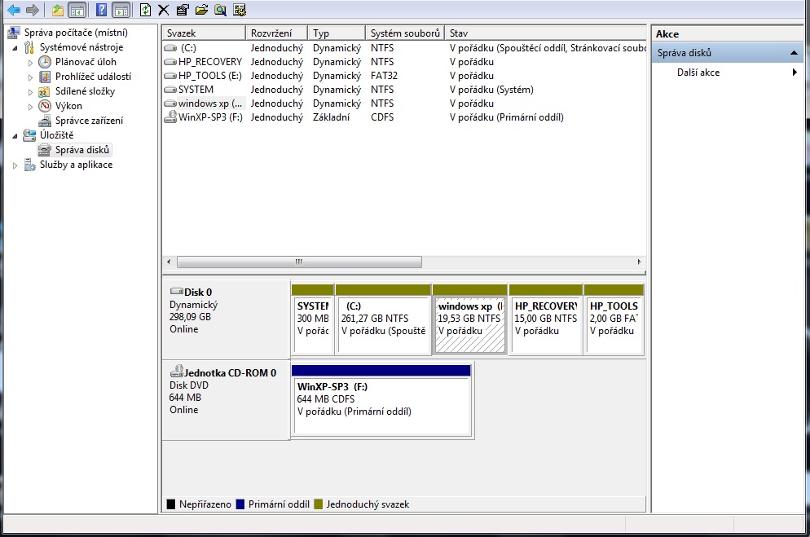Click the Další akce submenu arrow
Viewport: 810px width, 537px height.
pos(795,73)
